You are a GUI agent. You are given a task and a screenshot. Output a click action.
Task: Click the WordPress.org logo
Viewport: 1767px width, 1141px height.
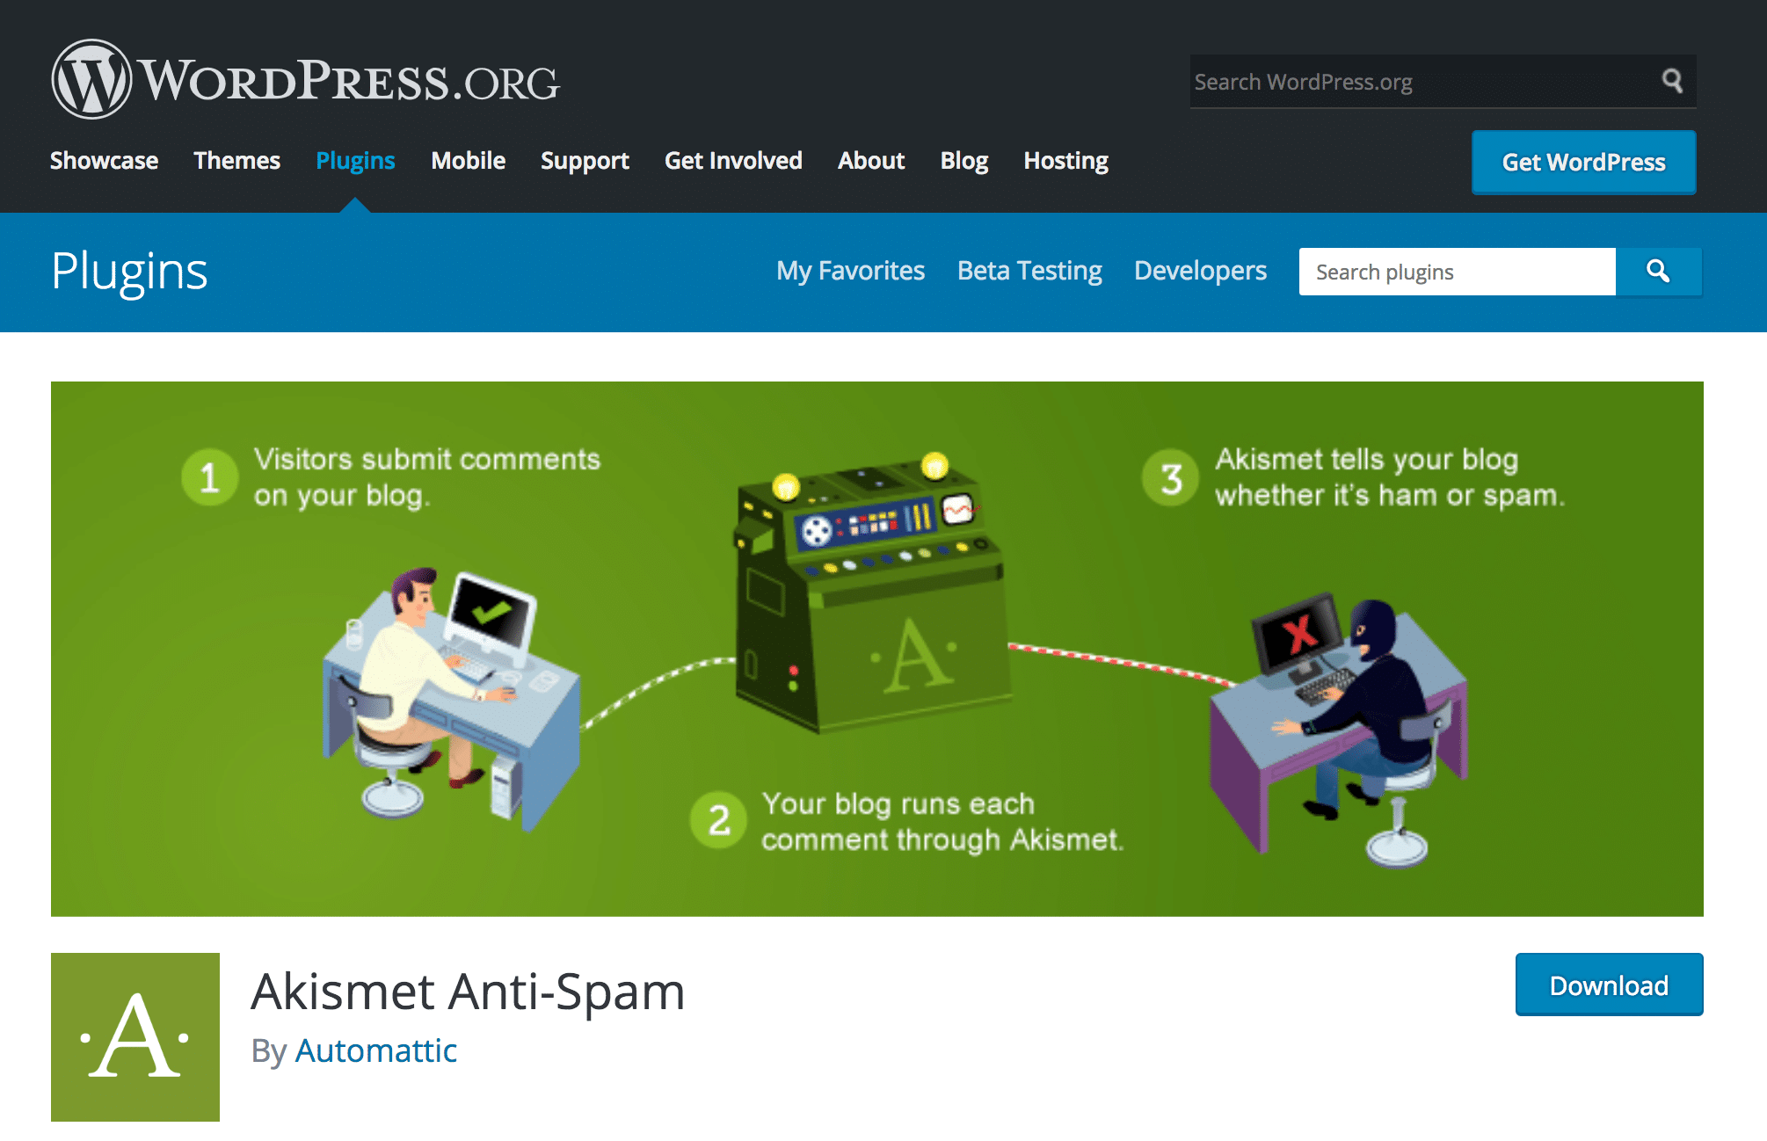coord(304,80)
